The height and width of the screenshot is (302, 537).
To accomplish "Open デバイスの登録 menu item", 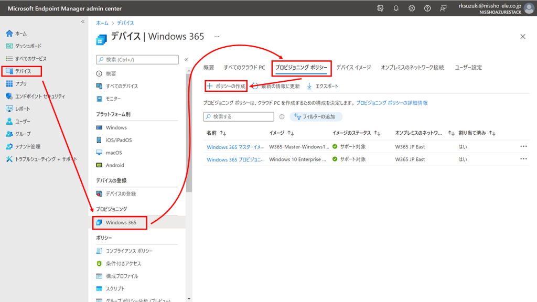I will pyautogui.click(x=116, y=193).
